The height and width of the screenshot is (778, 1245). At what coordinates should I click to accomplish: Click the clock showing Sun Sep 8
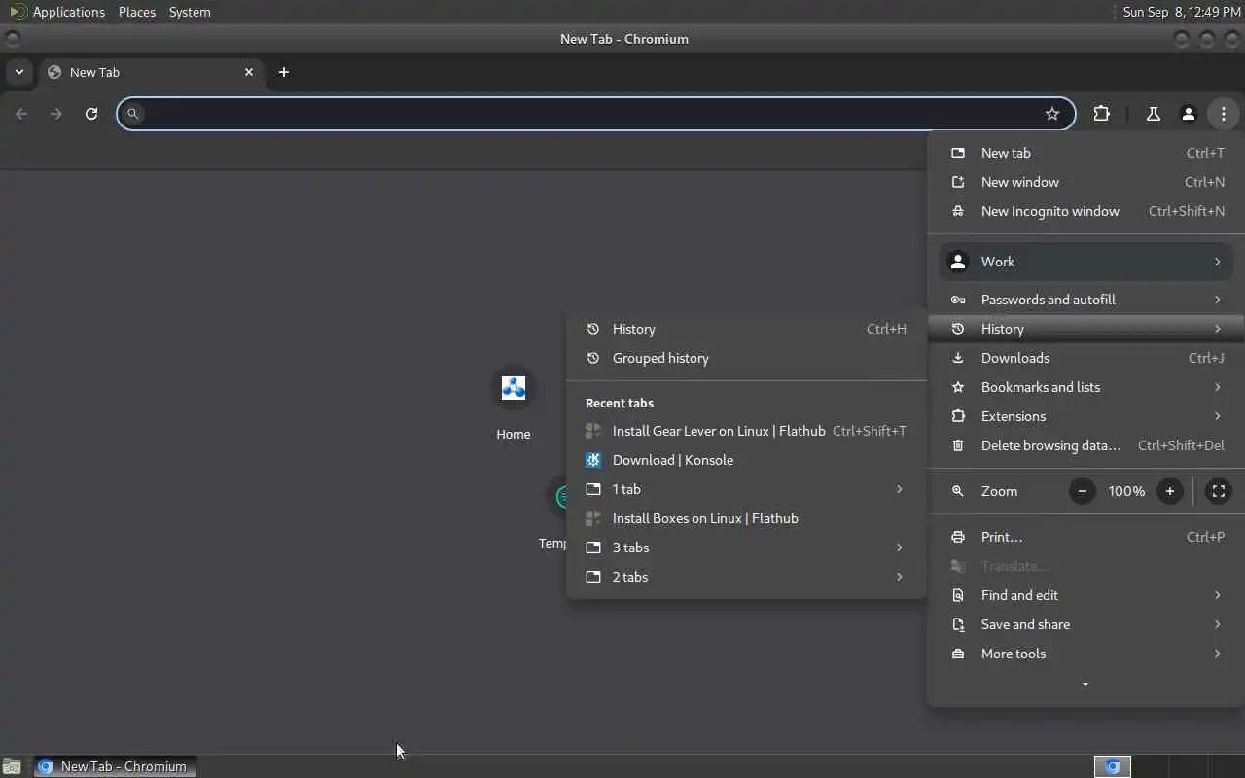click(x=1181, y=12)
